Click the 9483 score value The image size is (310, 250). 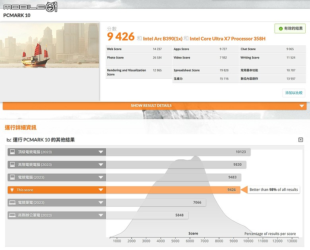point(232,177)
